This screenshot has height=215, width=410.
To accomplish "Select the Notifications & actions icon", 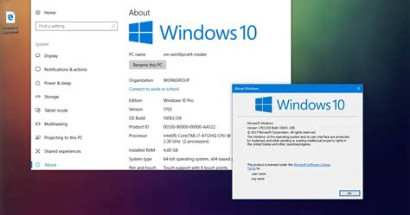I will [38, 69].
